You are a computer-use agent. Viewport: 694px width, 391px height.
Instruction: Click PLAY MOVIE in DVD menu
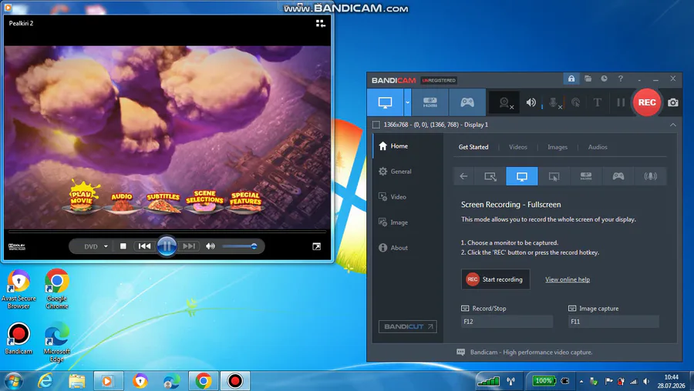82,198
